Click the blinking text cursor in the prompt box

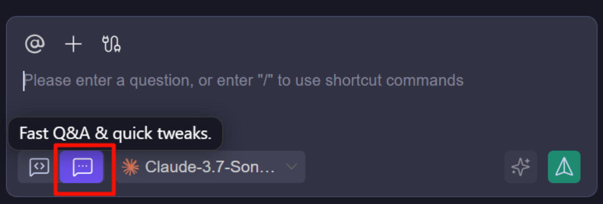24,81
